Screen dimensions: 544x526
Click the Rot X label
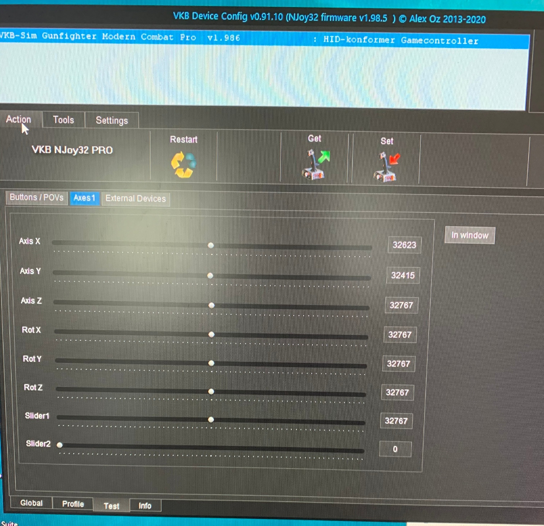coord(31,330)
